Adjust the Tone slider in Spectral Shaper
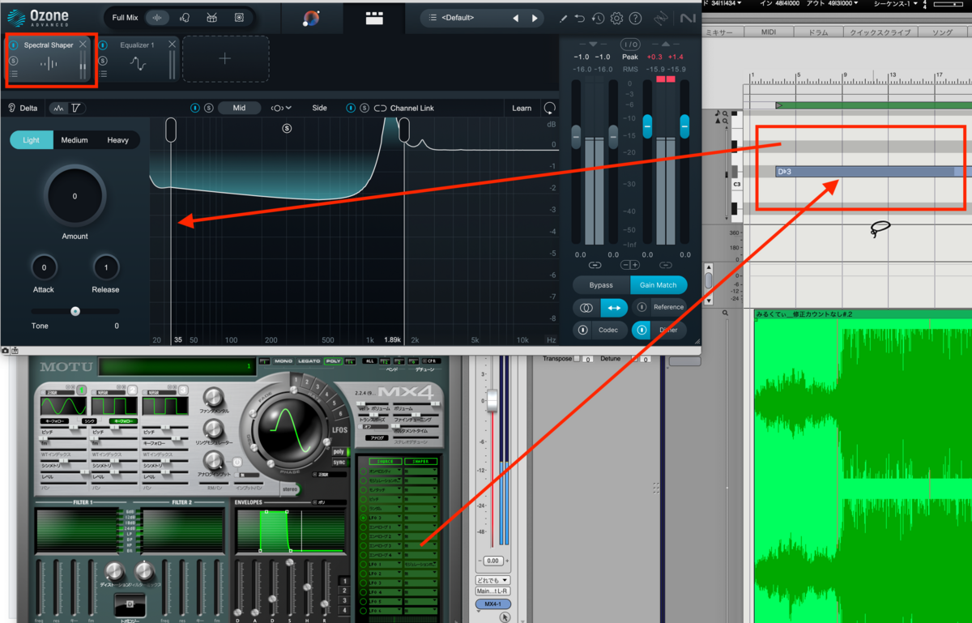This screenshot has height=623, width=972. (75, 310)
